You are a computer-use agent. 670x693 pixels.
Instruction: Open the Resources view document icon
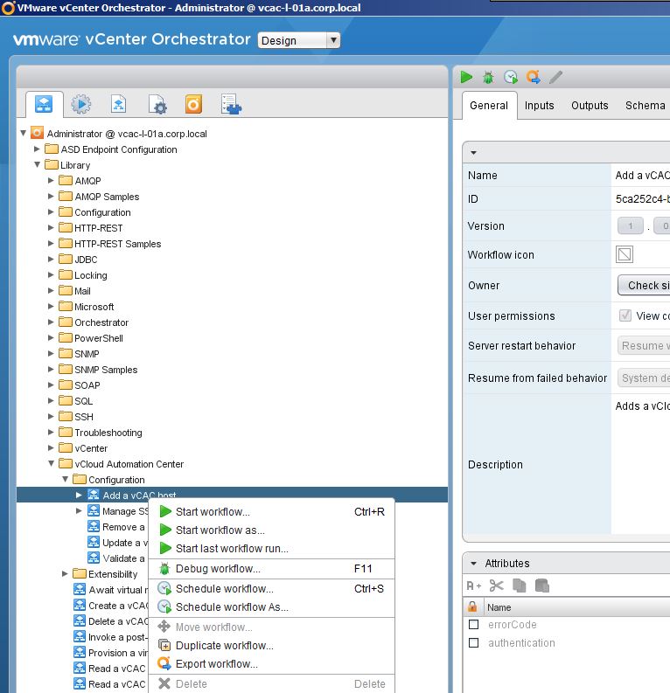pyautogui.click(x=119, y=105)
